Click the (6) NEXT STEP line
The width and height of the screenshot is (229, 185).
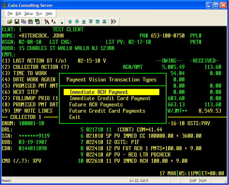point(20,92)
